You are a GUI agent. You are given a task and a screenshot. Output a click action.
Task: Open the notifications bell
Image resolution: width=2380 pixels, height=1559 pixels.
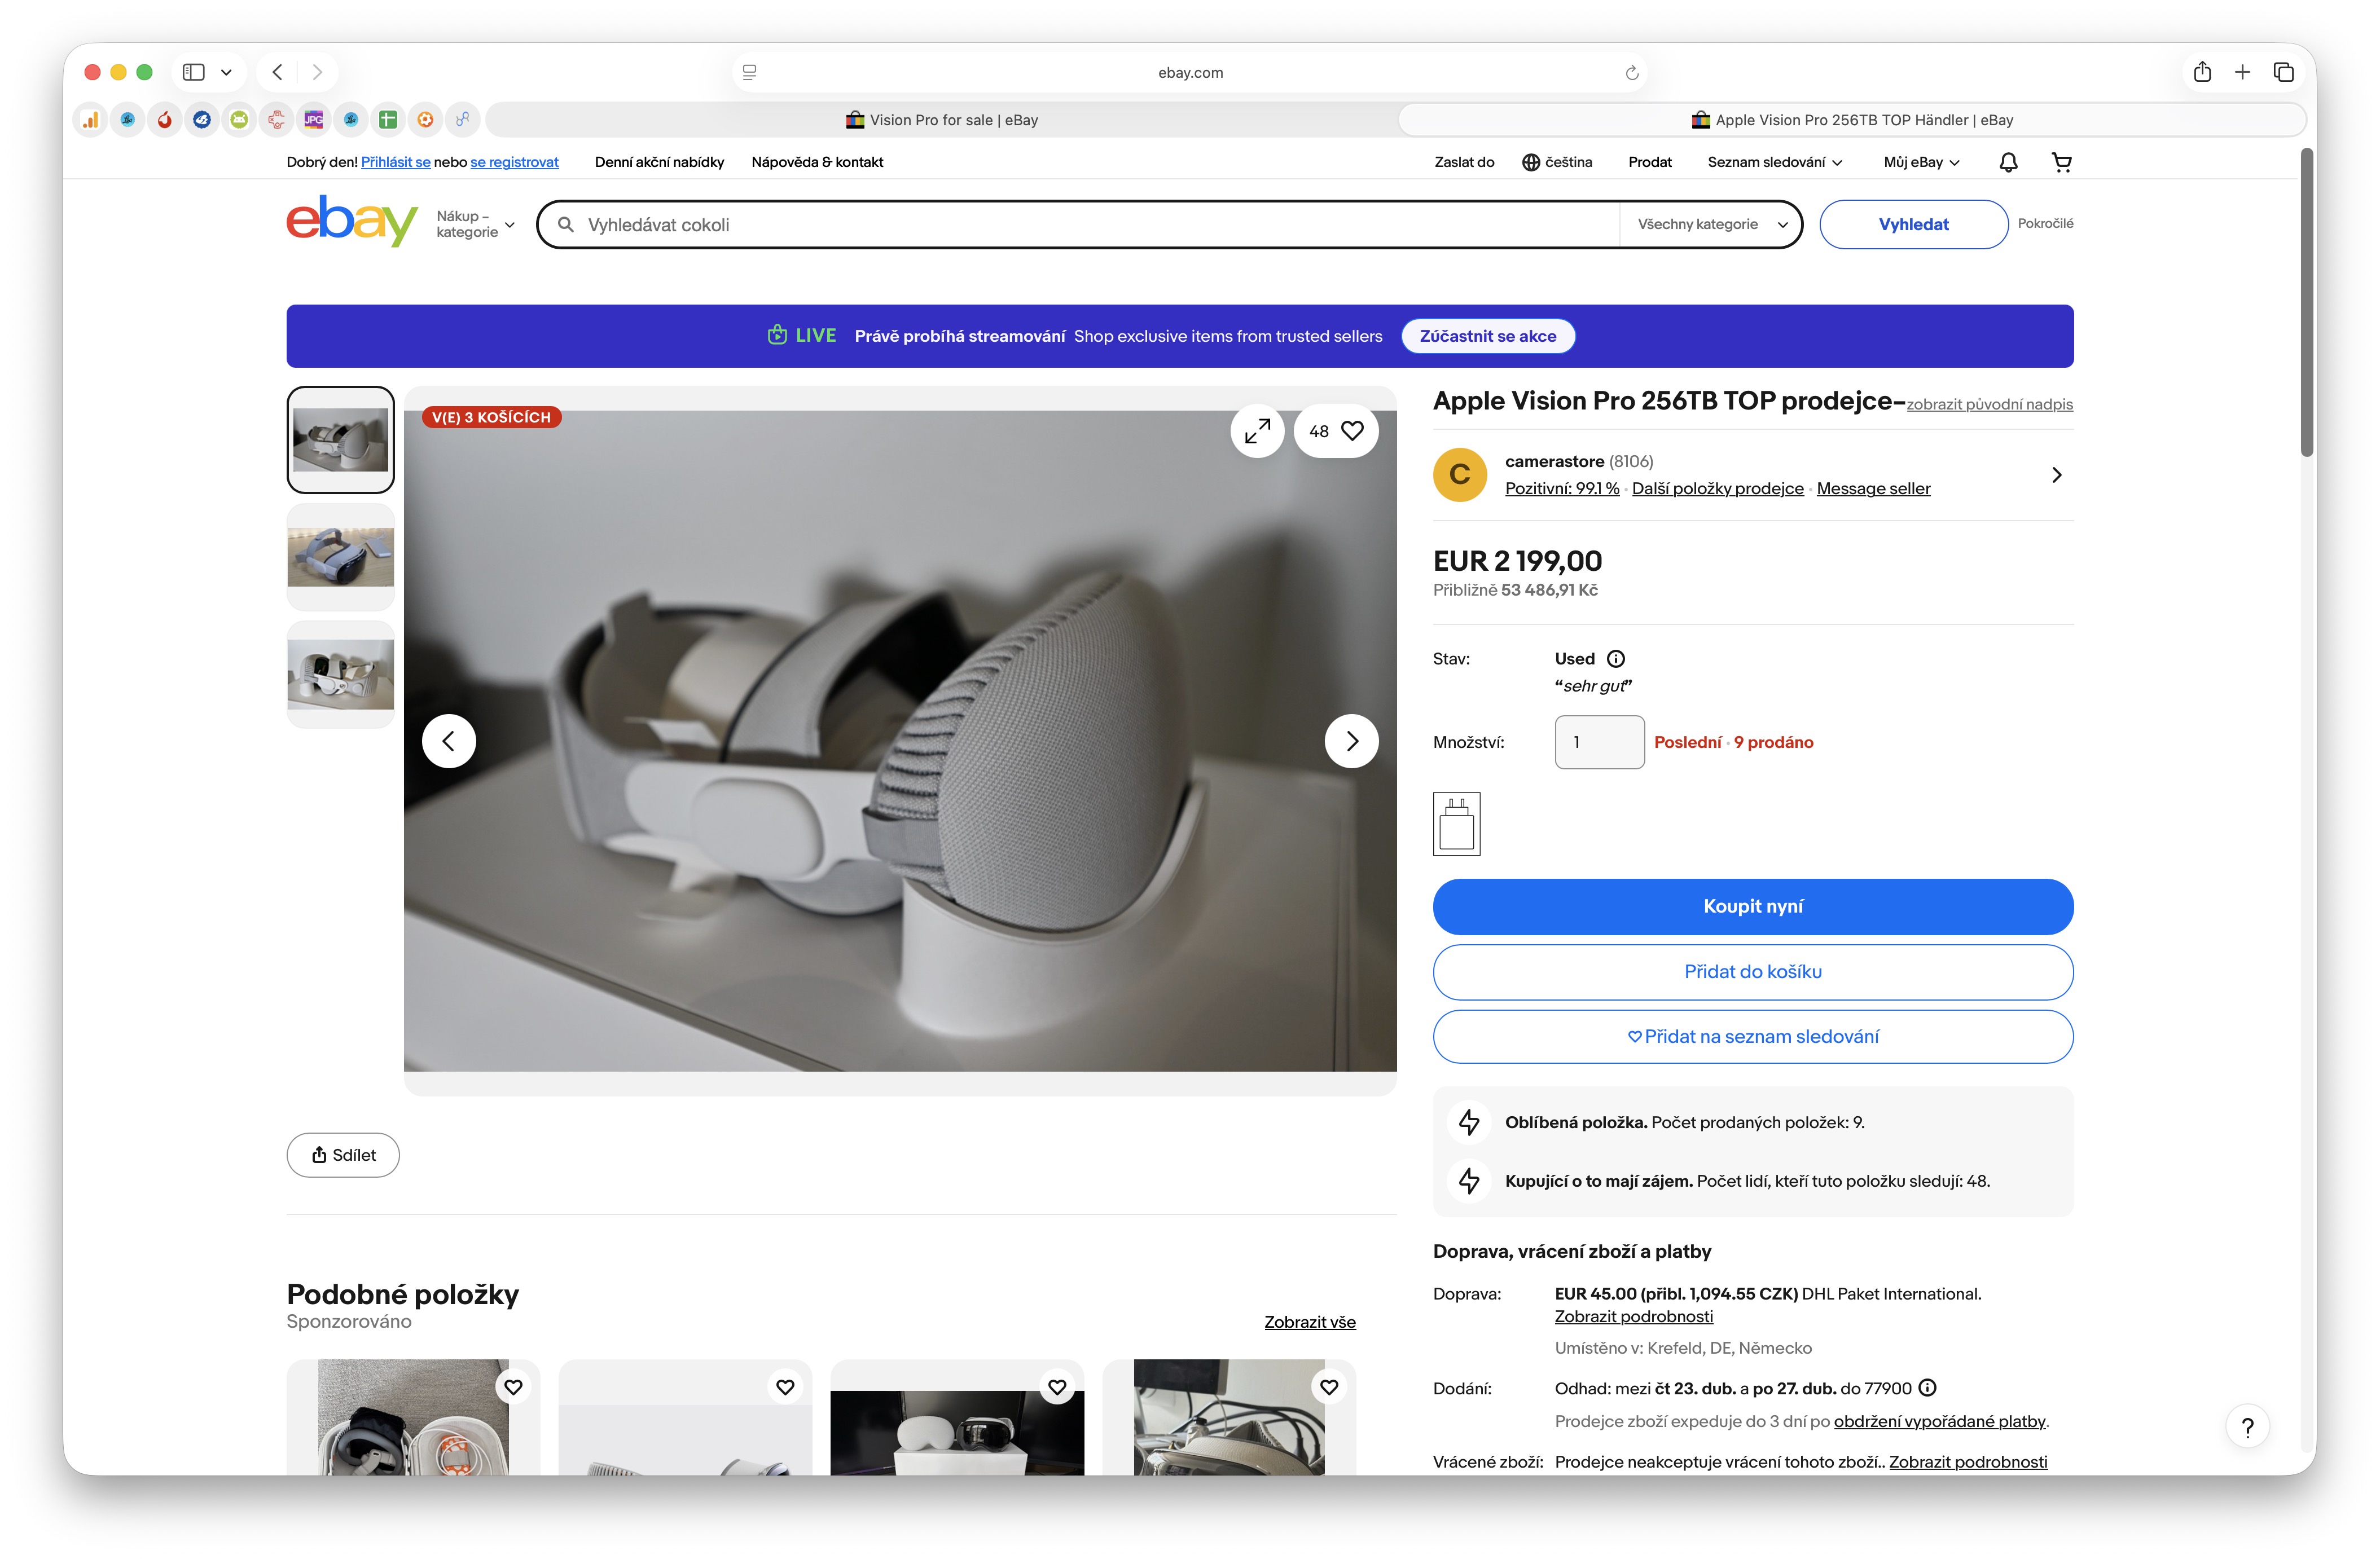2008,162
